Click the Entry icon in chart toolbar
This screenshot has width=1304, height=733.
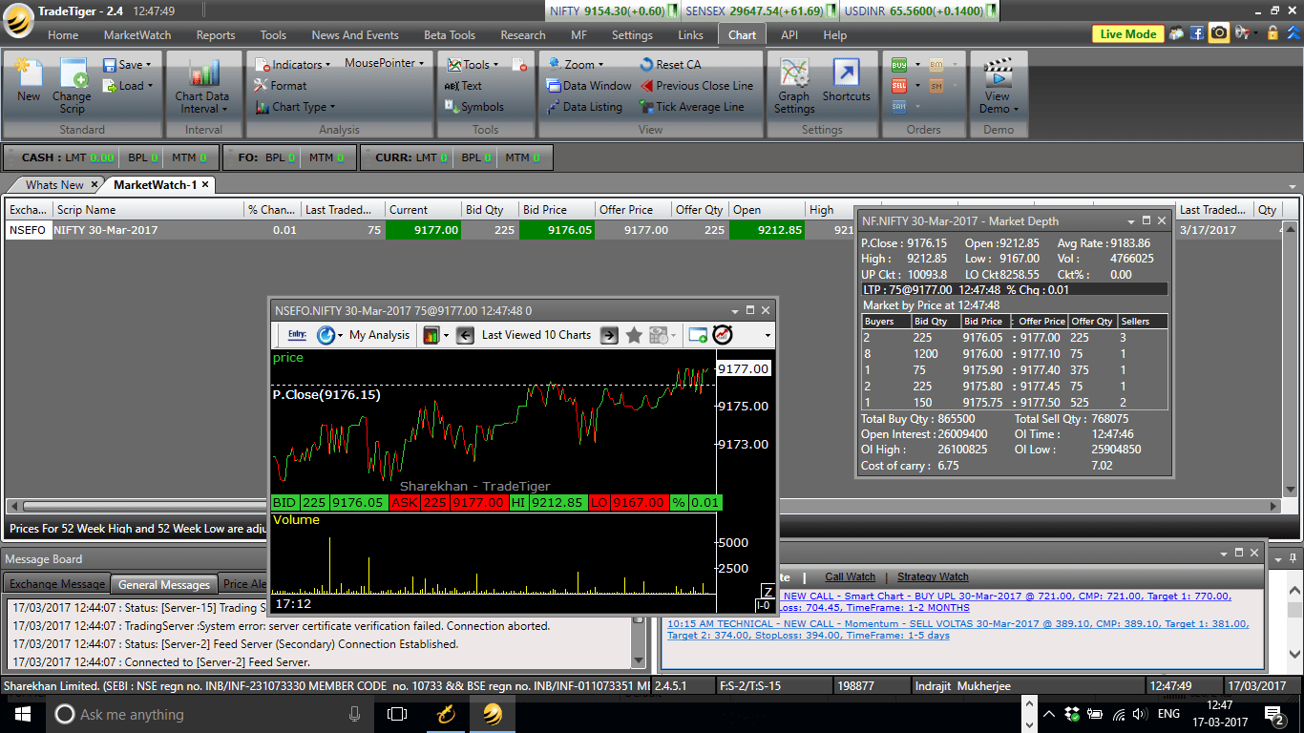pyautogui.click(x=297, y=335)
